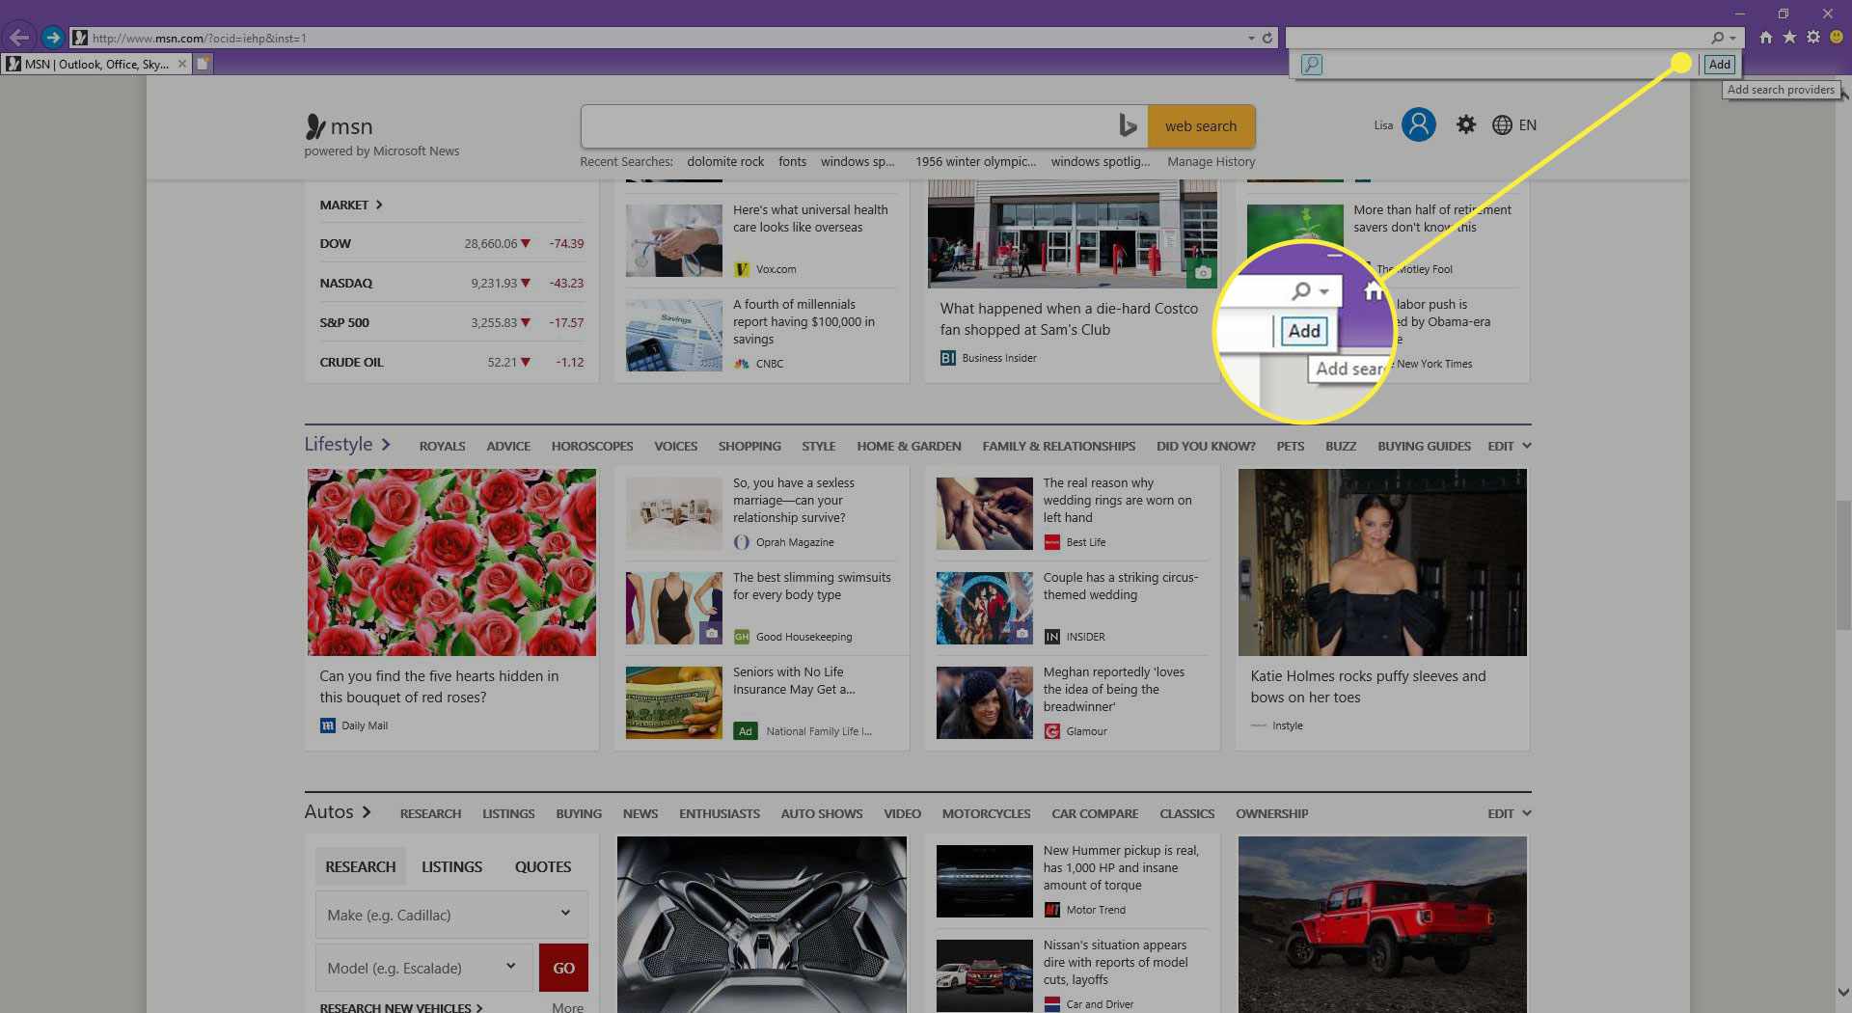This screenshot has width=1852, height=1013.
Task: Click the Good Housekeeping source icon
Action: (741, 637)
